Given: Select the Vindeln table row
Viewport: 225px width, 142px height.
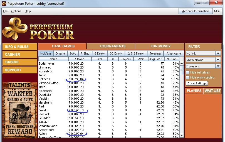Looking at the screenshot, I should [109, 99].
